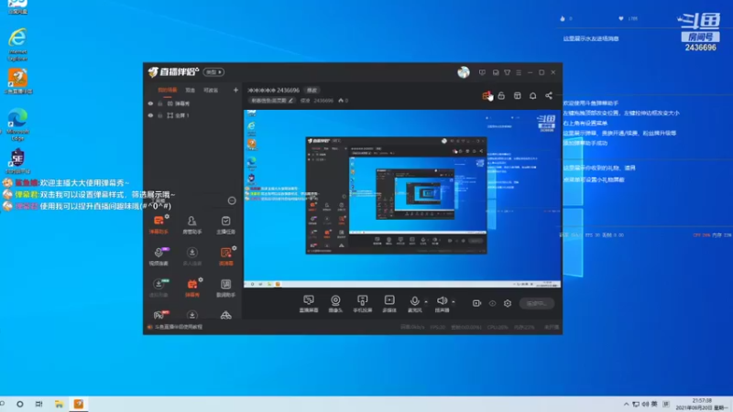Image resolution: width=733 pixels, height=412 pixels.
Task: Open 弹幕秀 tool gear badge
Action: click(x=201, y=279)
